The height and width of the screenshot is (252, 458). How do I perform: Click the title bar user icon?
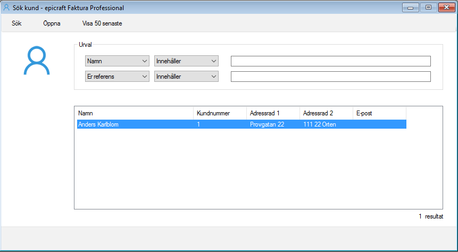pyautogui.click(x=6, y=7)
